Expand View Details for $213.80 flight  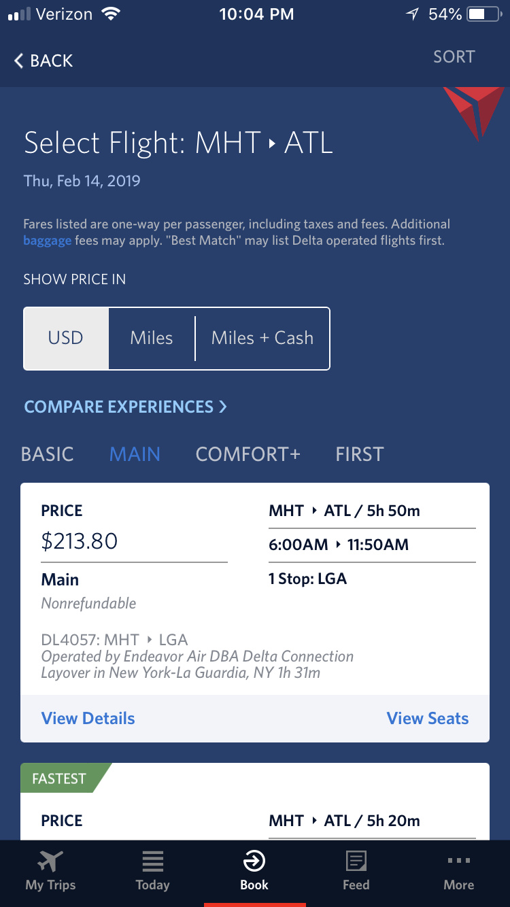[x=88, y=718]
